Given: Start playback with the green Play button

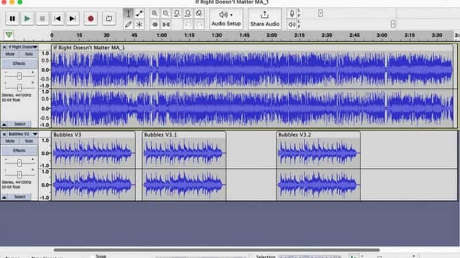Looking at the screenshot, I should [27, 19].
